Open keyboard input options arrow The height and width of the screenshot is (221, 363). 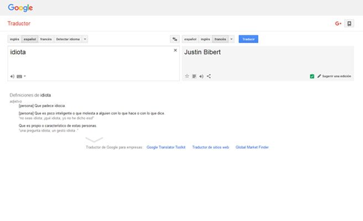pyautogui.click(x=25, y=76)
